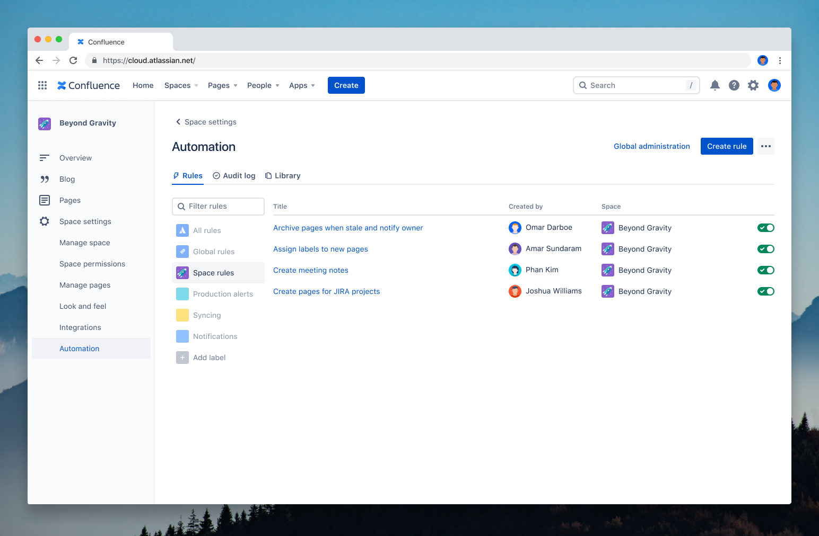
Task: Open Confluence settings gear
Action: pyautogui.click(x=753, y=85)
